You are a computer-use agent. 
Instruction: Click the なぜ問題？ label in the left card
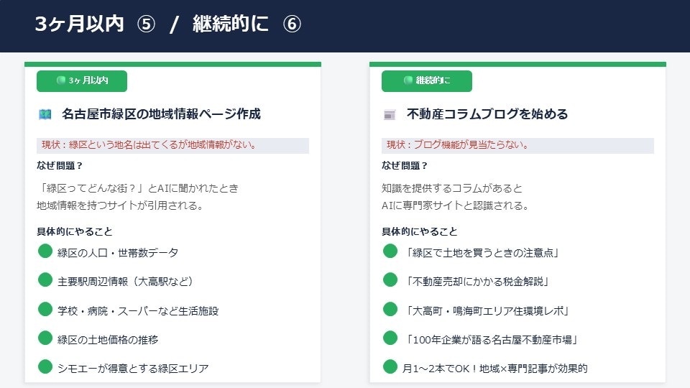(60, 166)
